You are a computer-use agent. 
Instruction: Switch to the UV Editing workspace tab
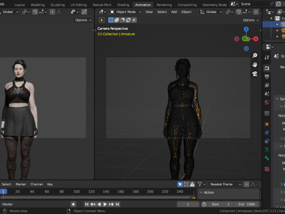[x=78, y=5]
